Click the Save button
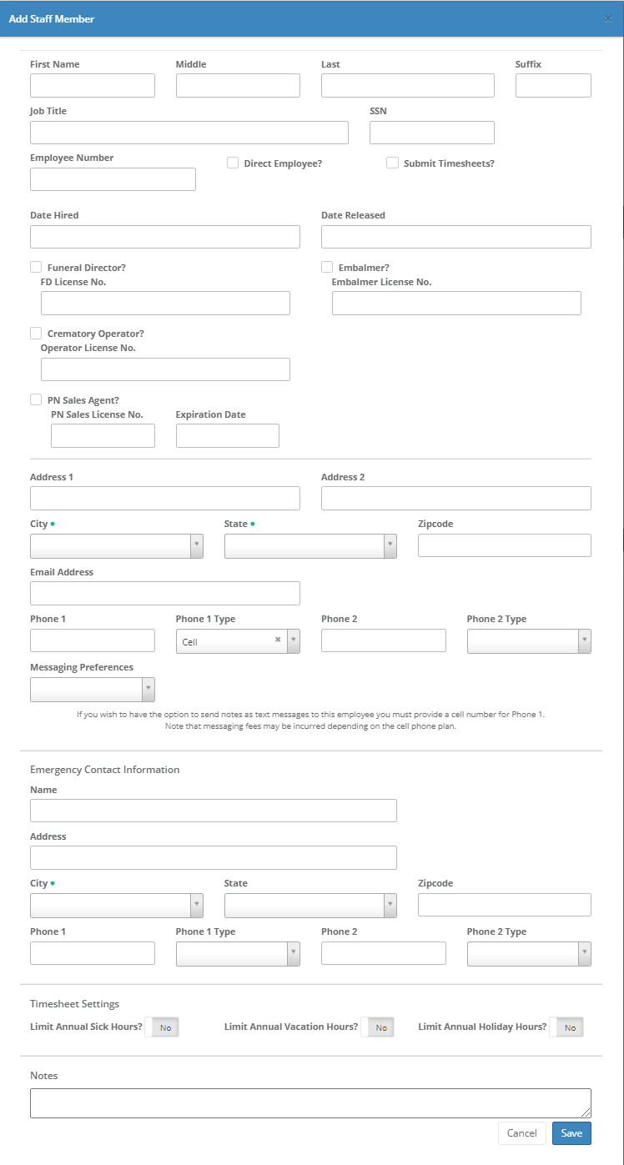 [x=571, y=1133]
